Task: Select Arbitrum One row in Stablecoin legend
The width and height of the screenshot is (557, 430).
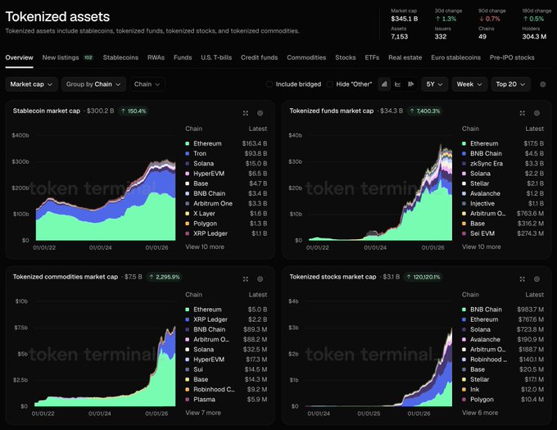Action: [x=226, y=203]
